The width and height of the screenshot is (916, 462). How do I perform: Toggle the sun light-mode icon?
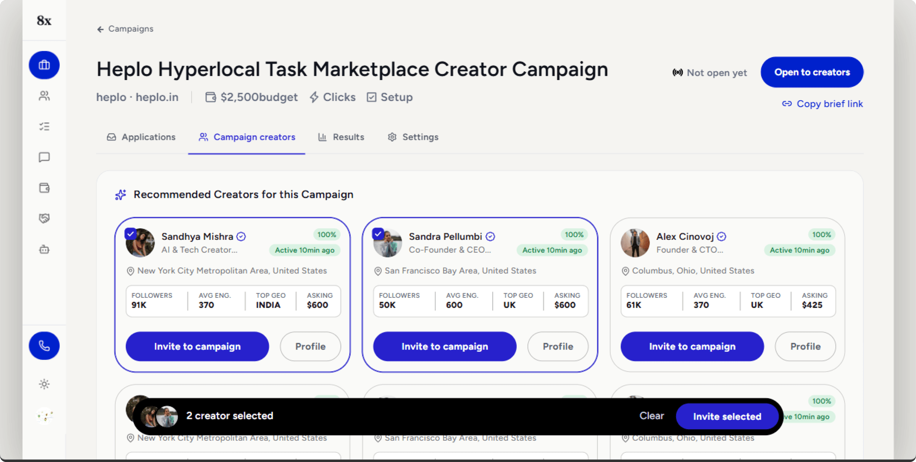point(44,384)
